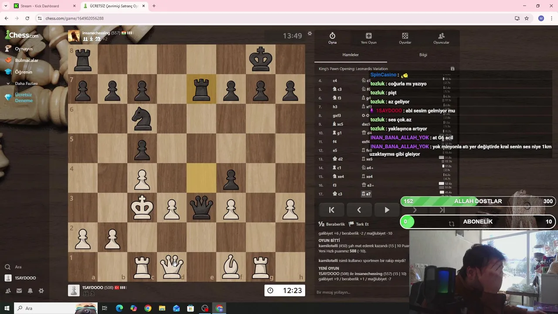Select the Hamleler sub-tab

click(x=350, y=55)
